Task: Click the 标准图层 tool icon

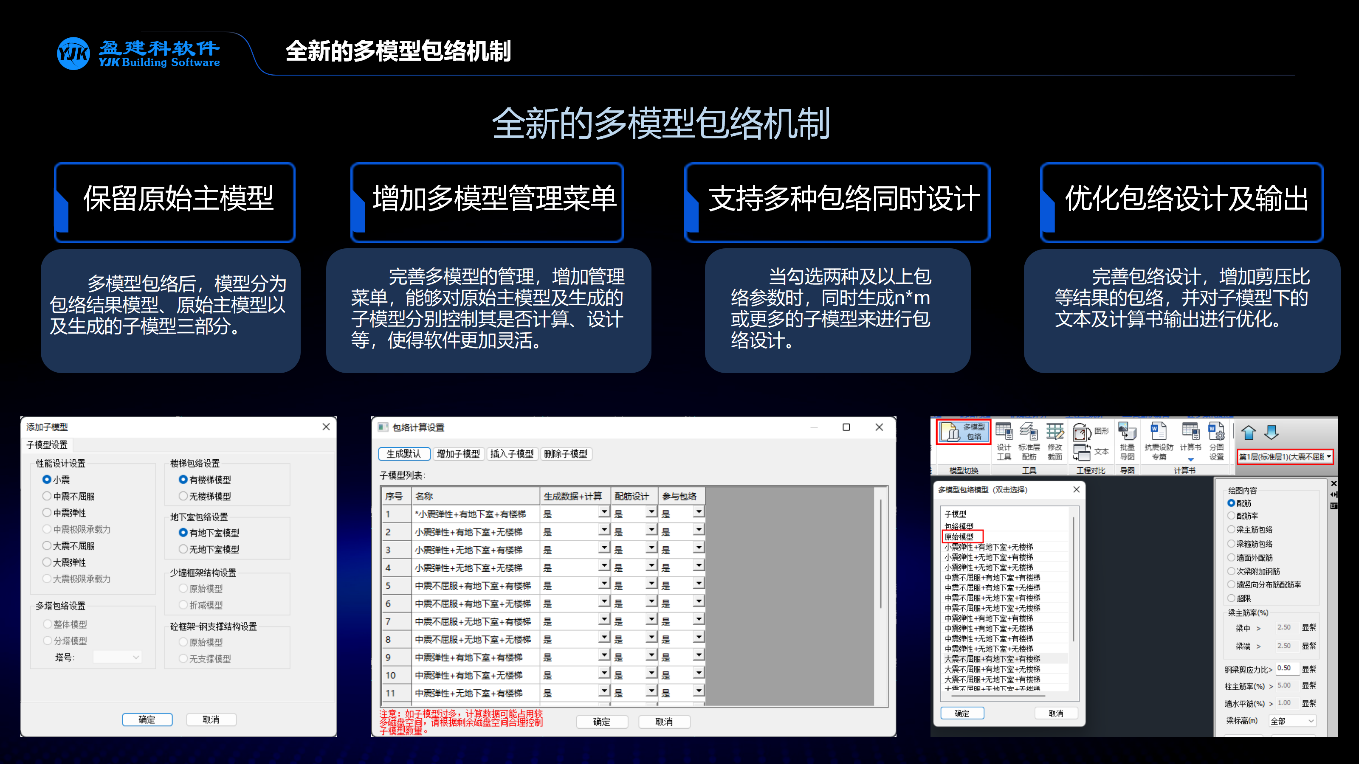Action: point(1027,438)
